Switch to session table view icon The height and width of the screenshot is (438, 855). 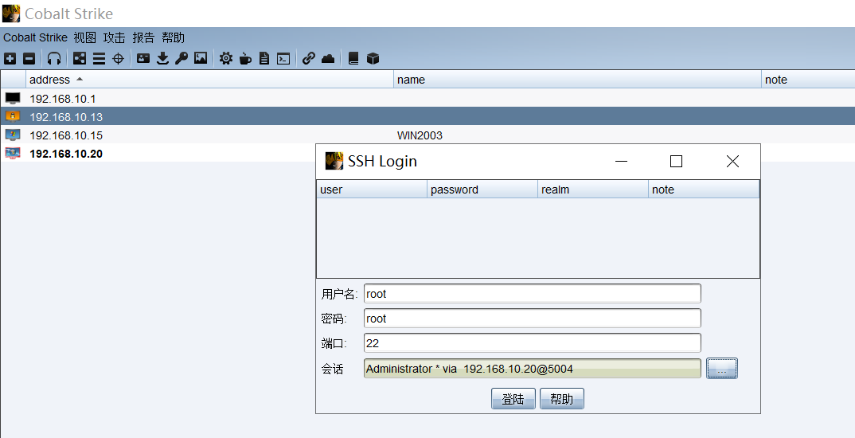pos(99,58)
